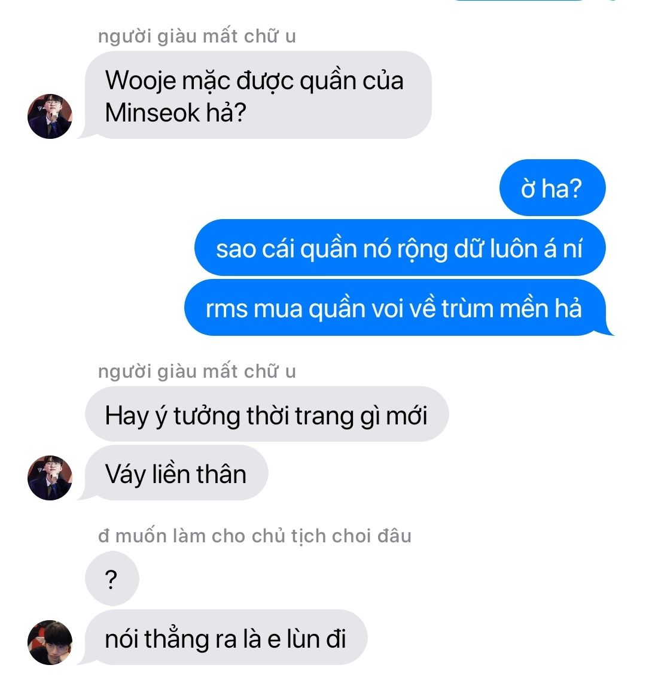Select the first người giàu mất chữ u label

coord(197,37)
